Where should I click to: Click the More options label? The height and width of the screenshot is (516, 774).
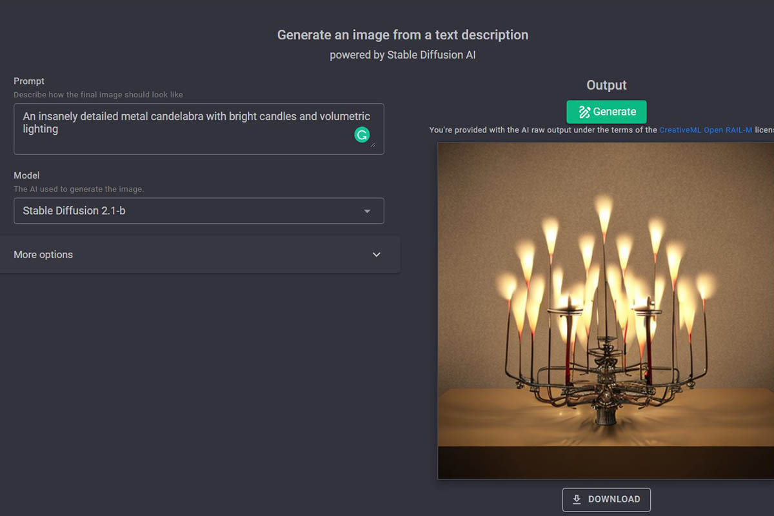click(43, 255)
